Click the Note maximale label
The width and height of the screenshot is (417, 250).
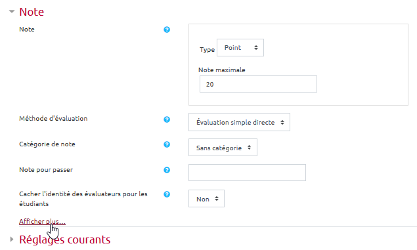[x=221, y=70]
